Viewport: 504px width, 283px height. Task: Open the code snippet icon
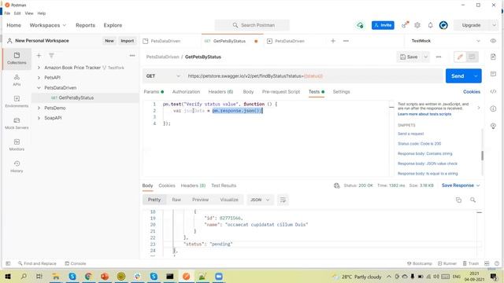coord(493,91)
